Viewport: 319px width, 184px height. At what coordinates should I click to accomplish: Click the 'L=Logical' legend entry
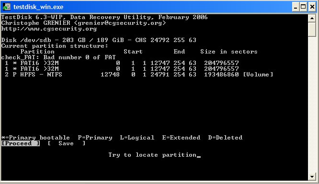137,138
